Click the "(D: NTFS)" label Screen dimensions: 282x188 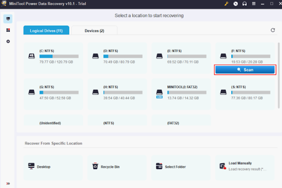tap(111, 51)
